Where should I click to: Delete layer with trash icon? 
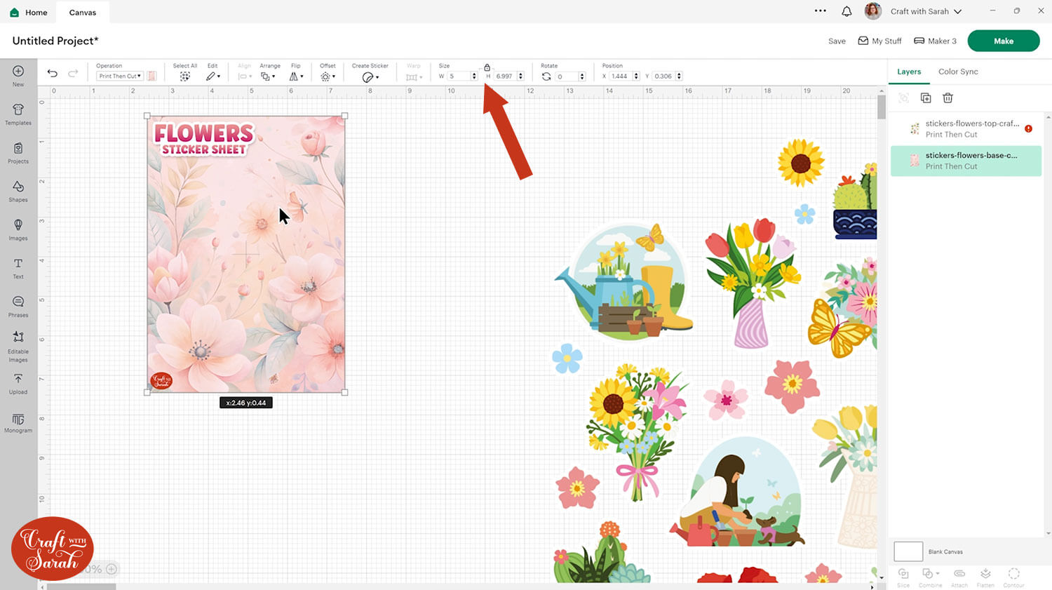pos(948,98)
